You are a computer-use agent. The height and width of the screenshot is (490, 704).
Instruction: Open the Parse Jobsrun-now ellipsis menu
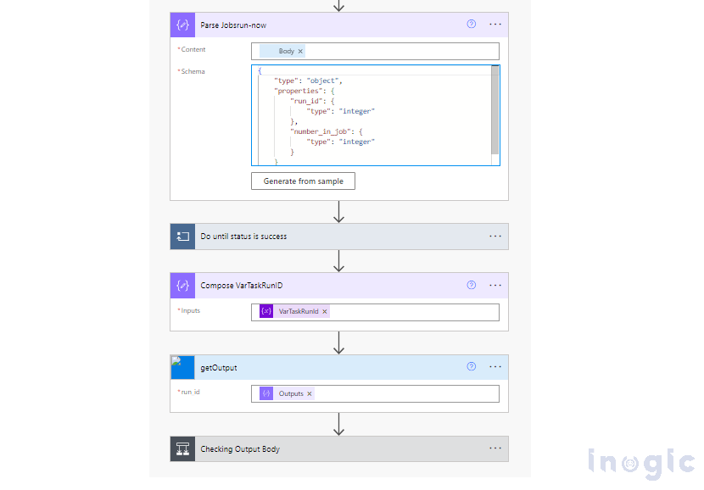[x=495, y=25]
